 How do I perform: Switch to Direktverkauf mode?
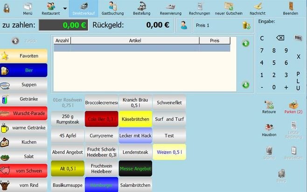coord(84,8)
